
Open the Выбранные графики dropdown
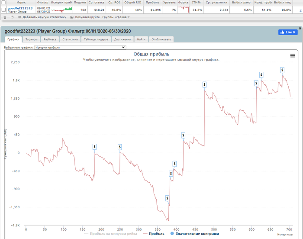pyautogui.click(x=80, y=47)
